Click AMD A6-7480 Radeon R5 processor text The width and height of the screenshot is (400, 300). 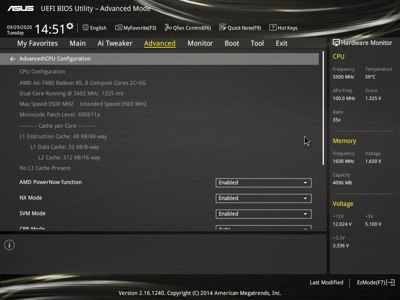click(83, 83)
